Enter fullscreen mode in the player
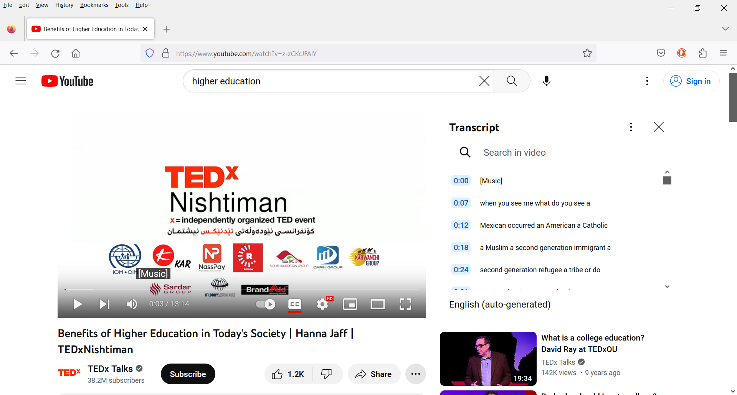737x395 pixels. (405, 304)
